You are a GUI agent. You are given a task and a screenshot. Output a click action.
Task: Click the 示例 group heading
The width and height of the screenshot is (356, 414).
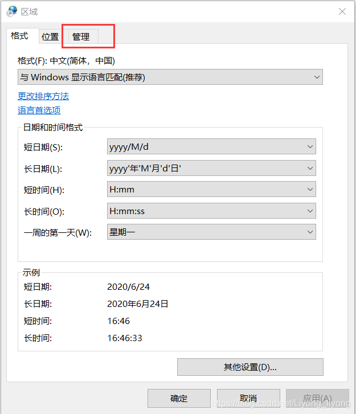click(x=31, y=272)
